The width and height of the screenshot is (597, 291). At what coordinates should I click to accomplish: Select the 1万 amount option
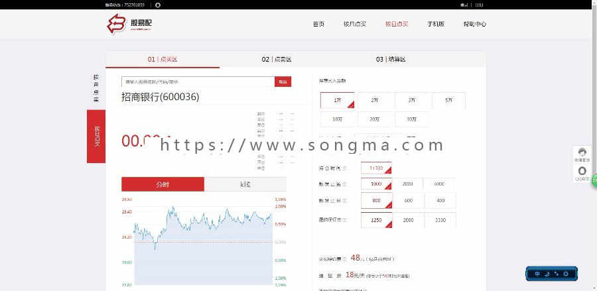(338, 100)
